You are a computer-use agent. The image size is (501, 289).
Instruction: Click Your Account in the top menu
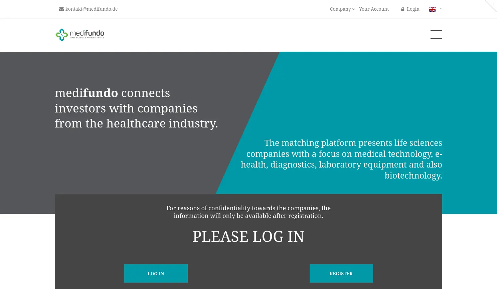374,9
